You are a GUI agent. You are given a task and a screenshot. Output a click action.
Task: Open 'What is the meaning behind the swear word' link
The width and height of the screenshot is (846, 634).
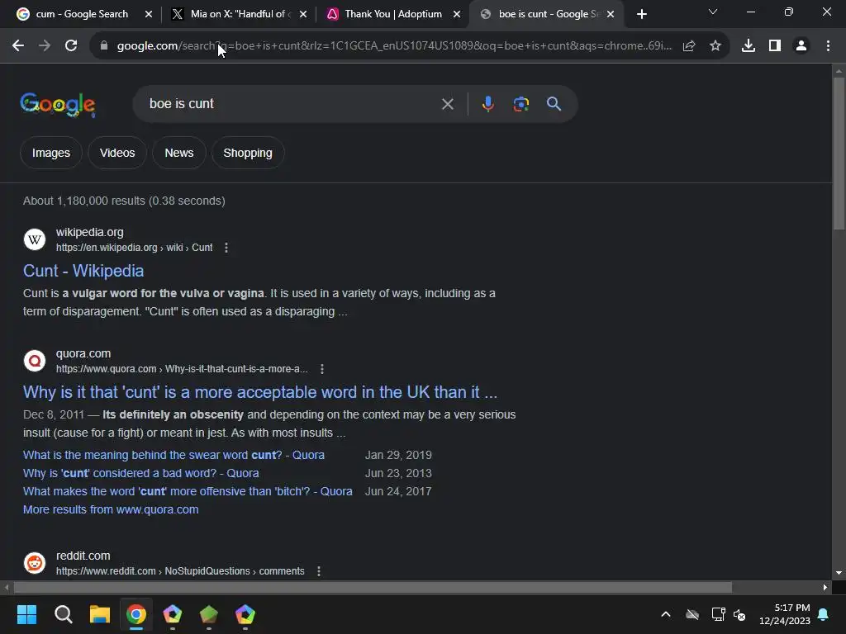(x=173, y=455)
